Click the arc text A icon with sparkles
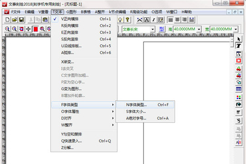This screenshot has width=246, height=164. coord(139,20)
